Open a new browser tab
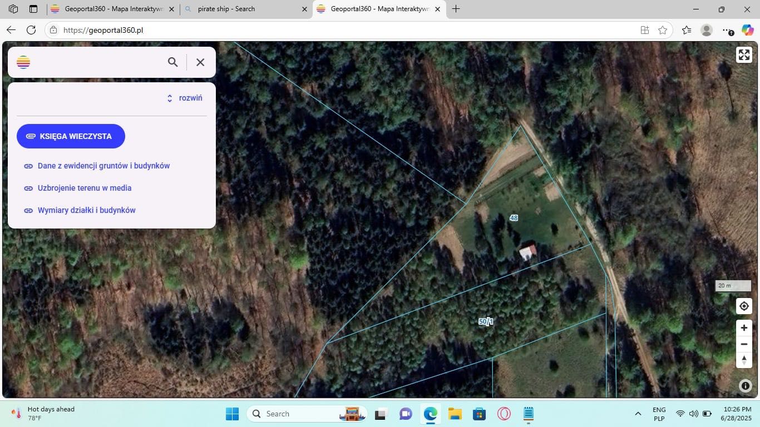 pyautogui.click(x=456, y=9)
